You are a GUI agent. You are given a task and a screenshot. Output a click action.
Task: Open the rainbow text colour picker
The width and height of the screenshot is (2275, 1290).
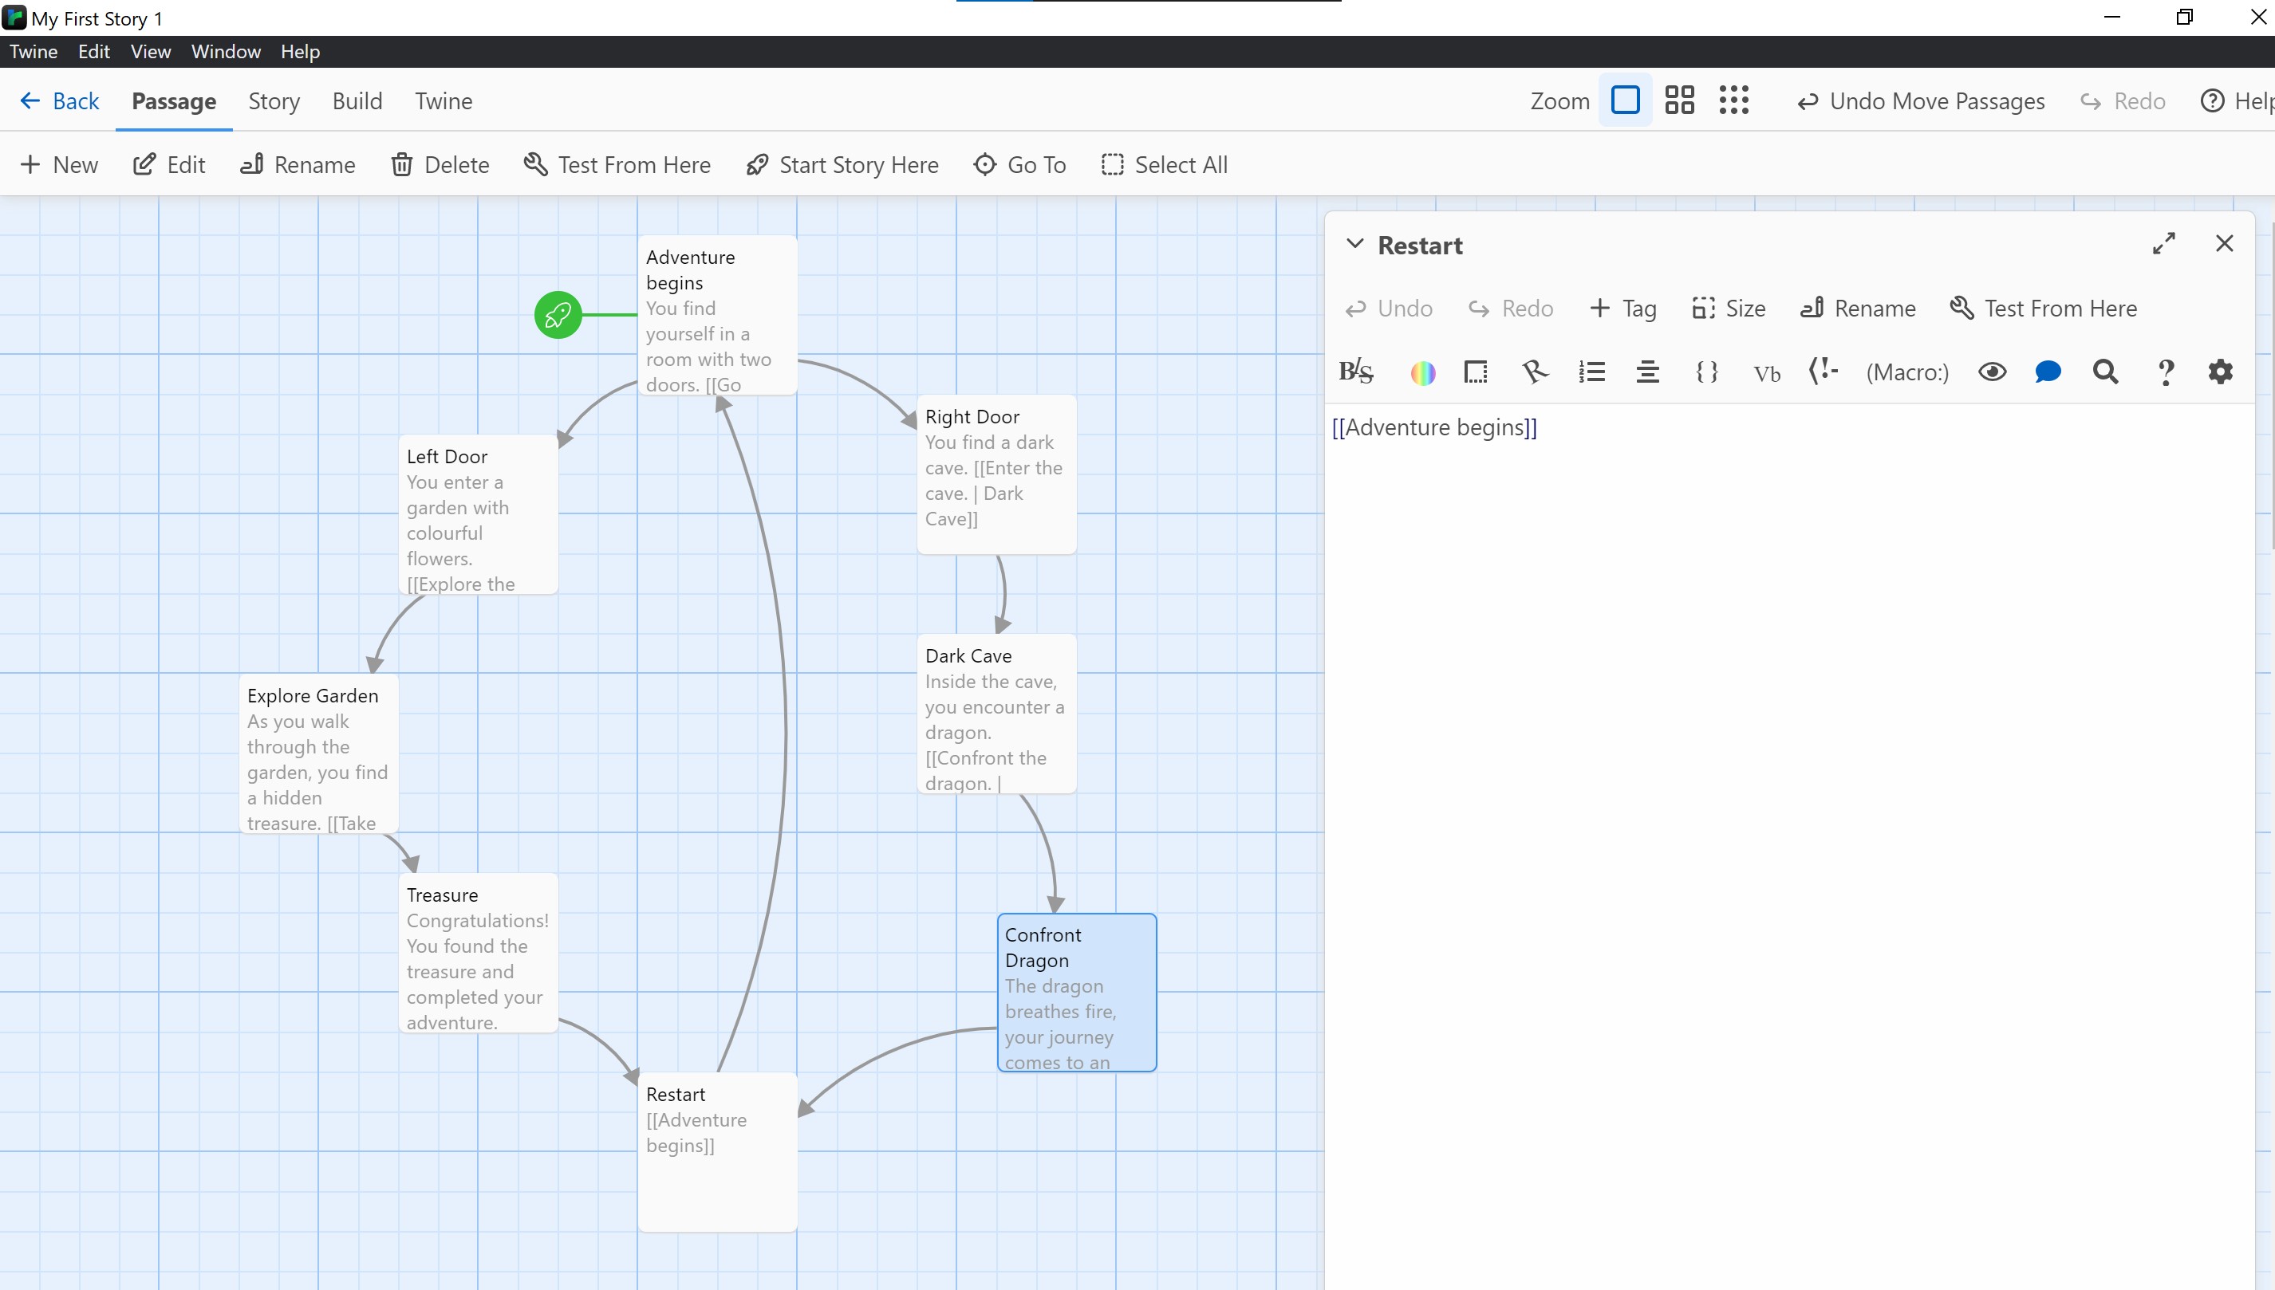[x=1422, y=373]
